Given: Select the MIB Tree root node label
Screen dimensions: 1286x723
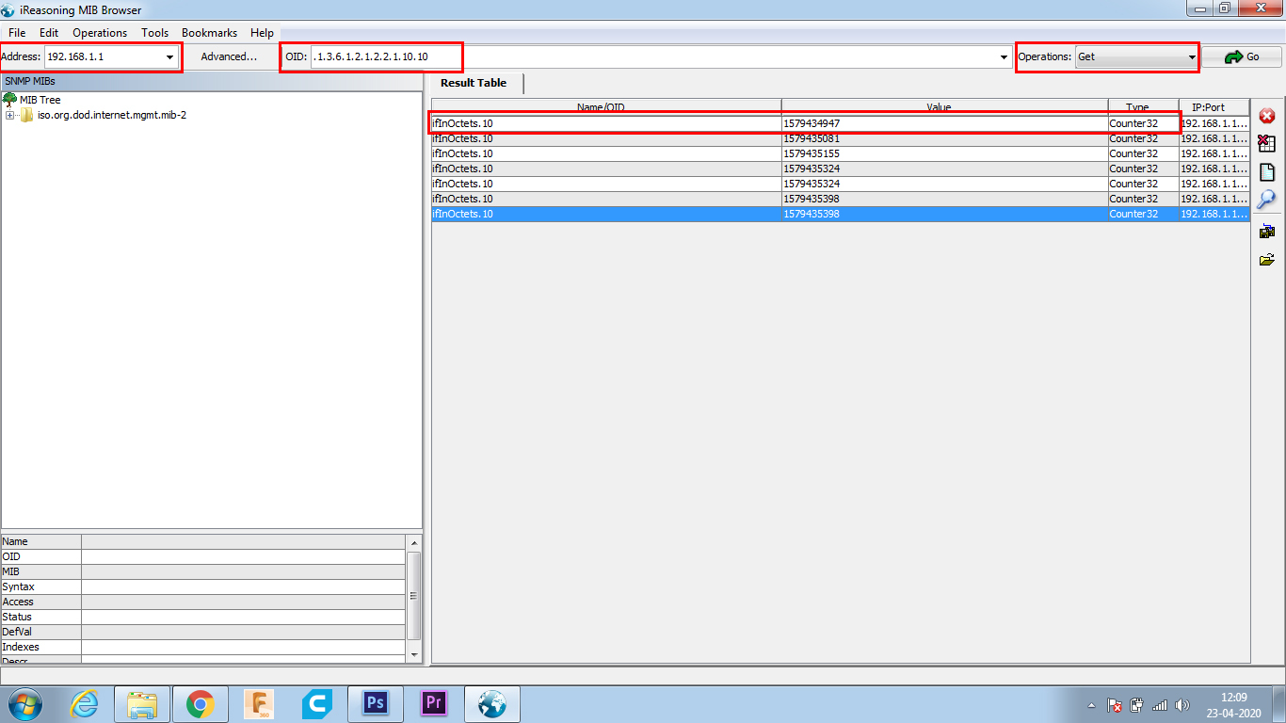Looking at the screenshot, I should coord(40,100).
